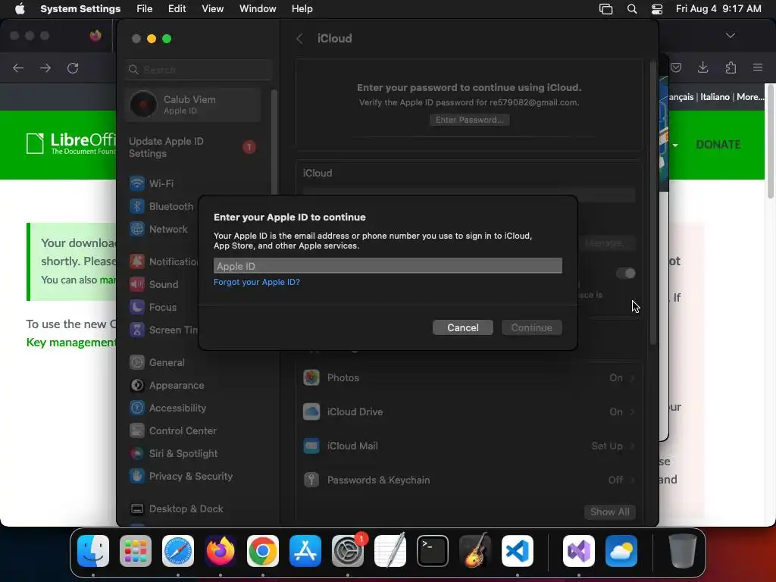Viewport: 776px width, 582px height.
Task: Open Firefox hamburger menu
Action: (x=758, y=67)
